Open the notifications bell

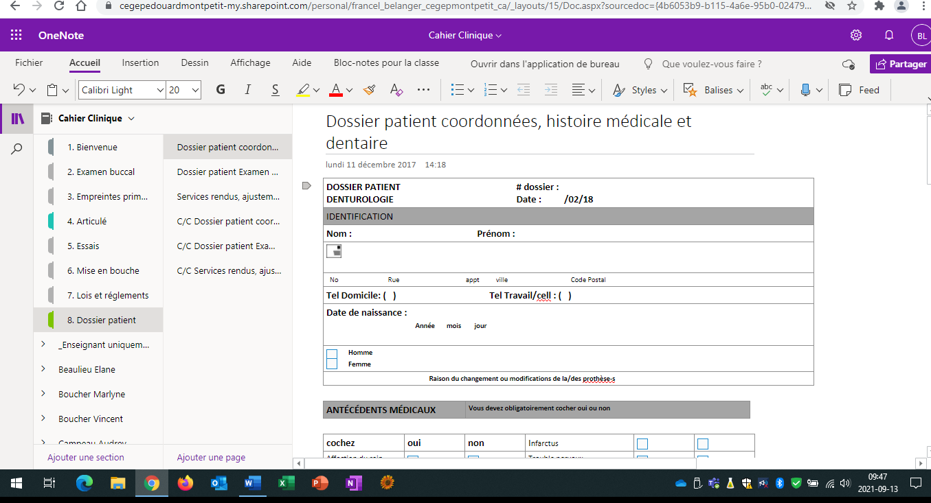tap(889, 35)
